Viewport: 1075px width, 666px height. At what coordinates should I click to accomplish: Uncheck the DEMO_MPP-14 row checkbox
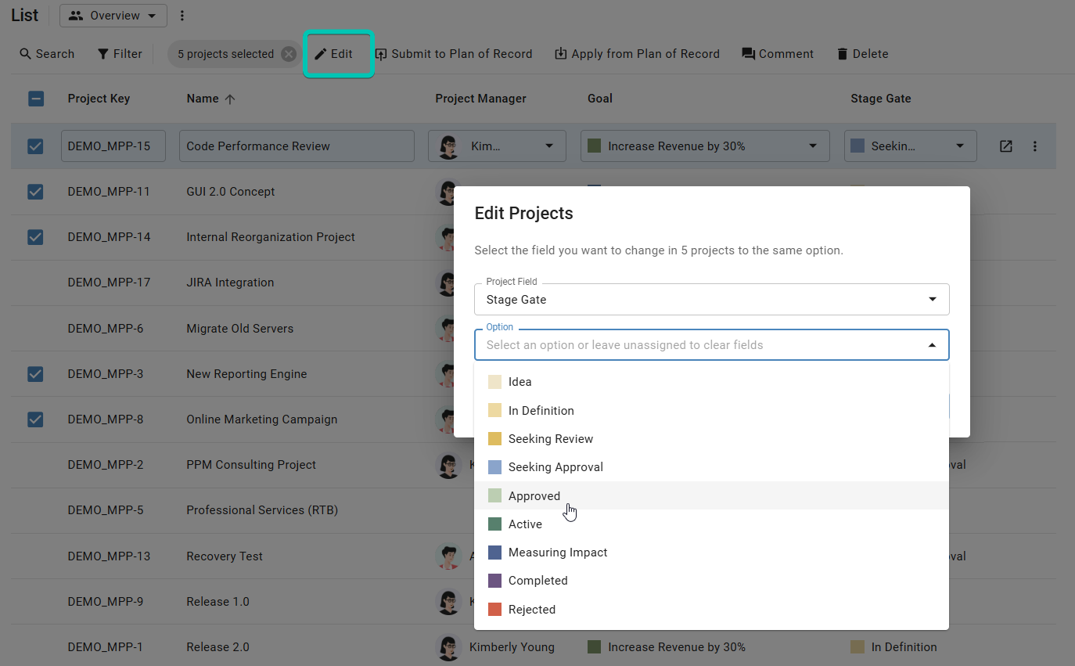click(36, 237)
